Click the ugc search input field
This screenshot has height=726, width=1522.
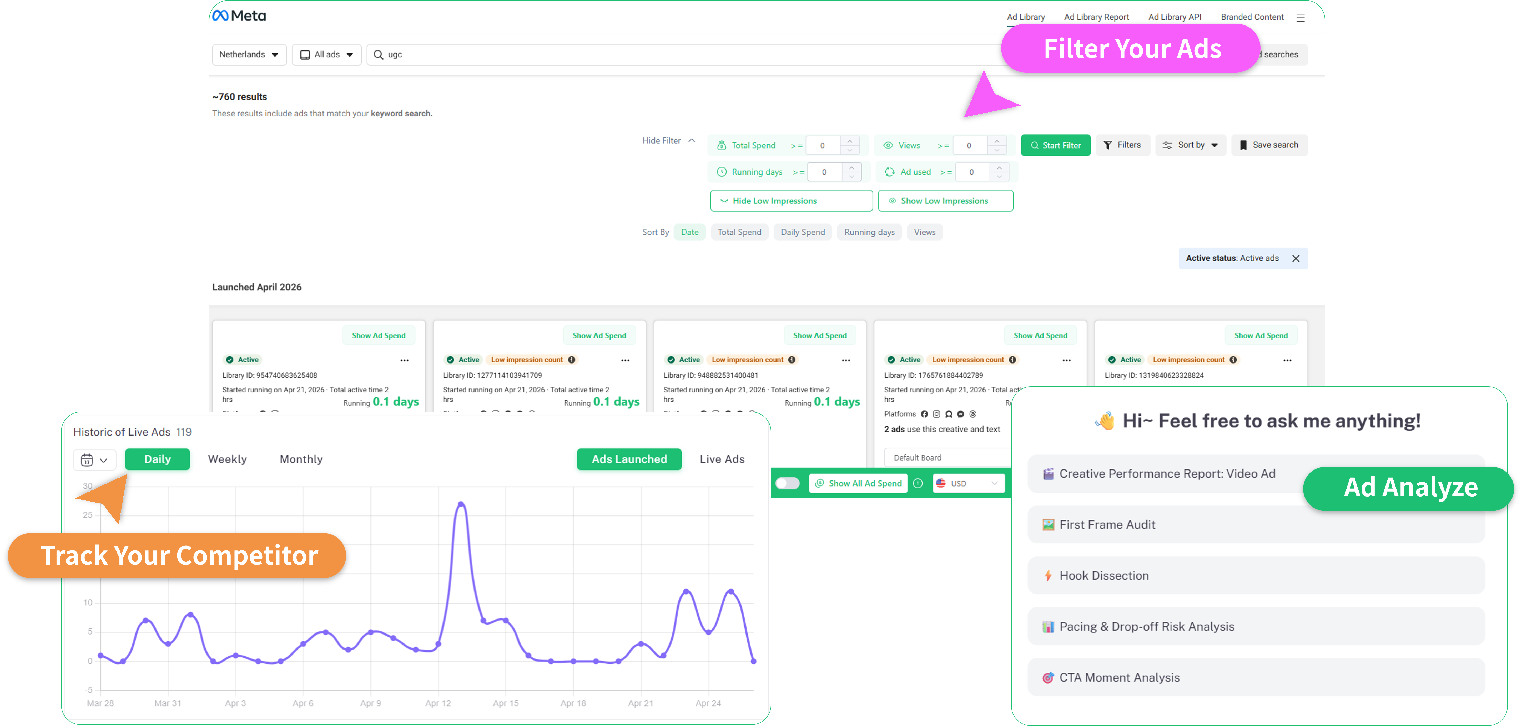pos(532,54)
